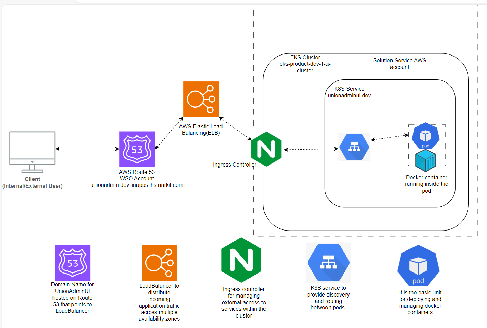Select the "Client (Internal/External User)" label
Image resolution: width=487 pixels, height=328 pixels.
point(33,182)
